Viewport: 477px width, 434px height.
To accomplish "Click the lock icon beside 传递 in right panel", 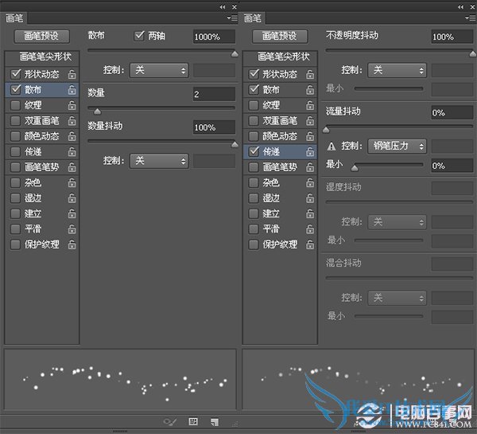I will click(311, 151).
